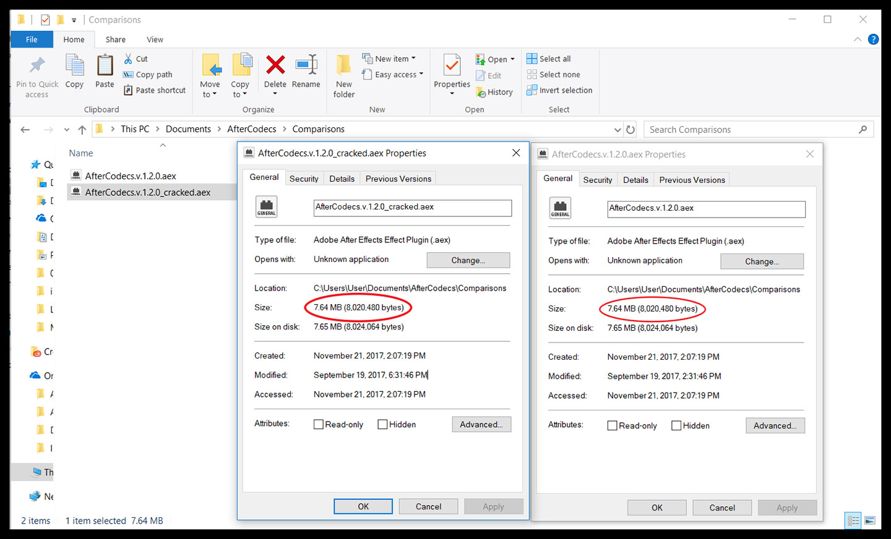
Task: Check Read-only in AfterCodecs.v.1.2.0.aex Properties dialog
Action: 613,426
